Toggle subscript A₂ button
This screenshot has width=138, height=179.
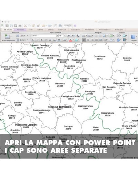54,40
